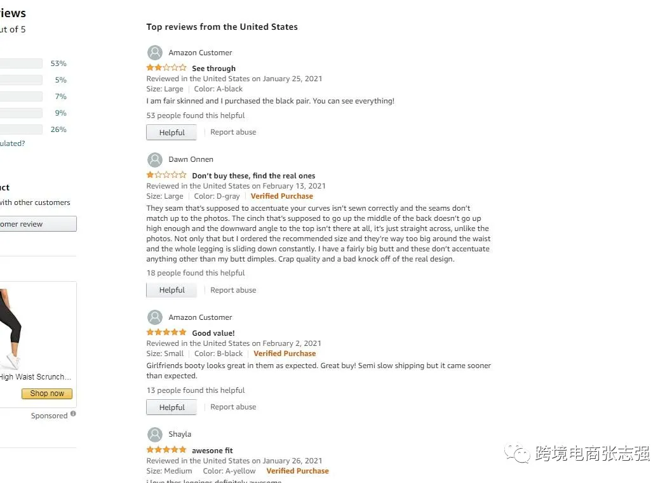Report abuse on Dawn Onnen's review
672x483 pixels.
point(233,290)
